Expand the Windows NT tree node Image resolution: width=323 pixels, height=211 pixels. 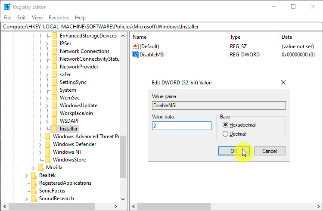(40, 152)
